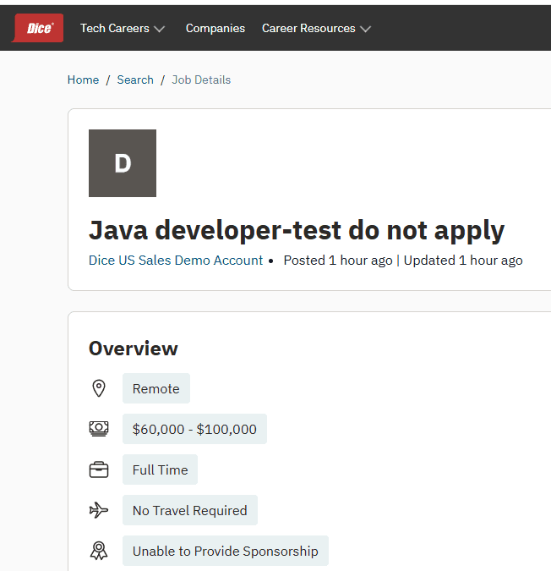This screenshot has height=571, width=551.
Task: Expand the Tech Careers chevron arrow
Action: (x=159, y=29)
